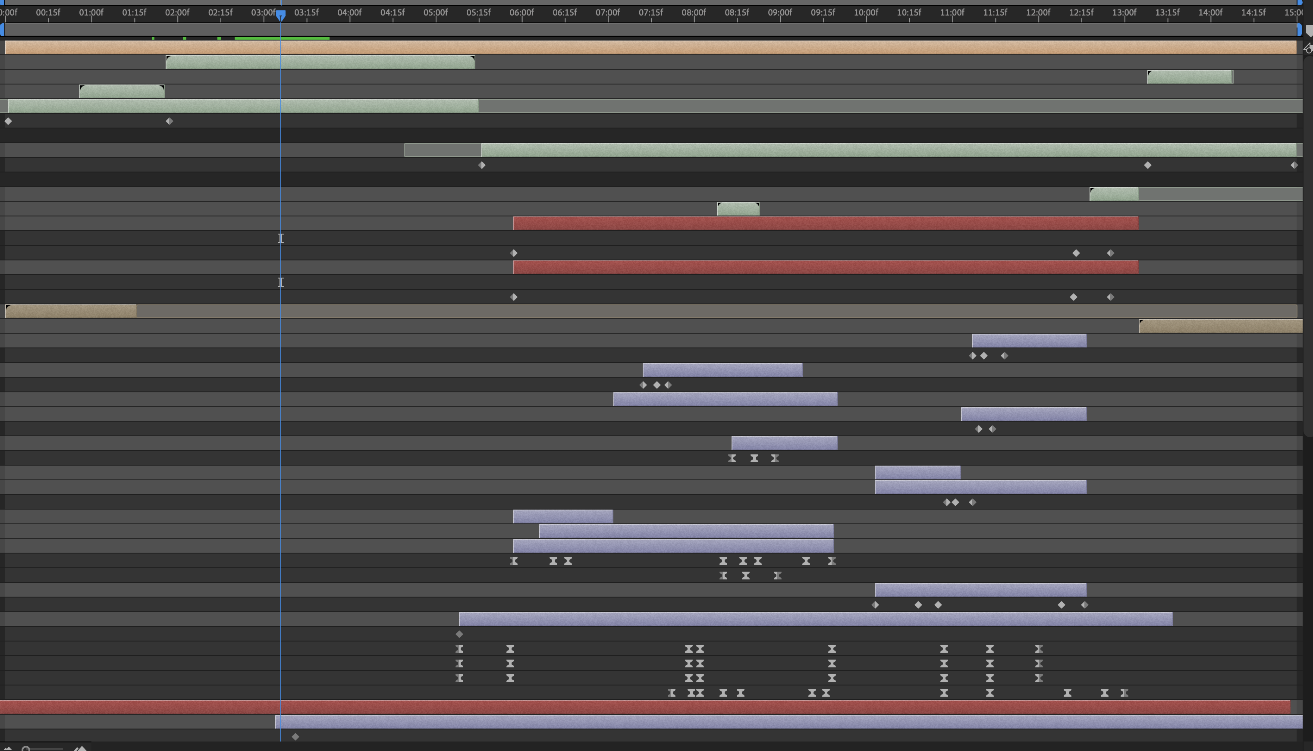Select the green layer bar near 13:15f
The height and width of the screenshot is (751, 1313).
click(1190, 77)
